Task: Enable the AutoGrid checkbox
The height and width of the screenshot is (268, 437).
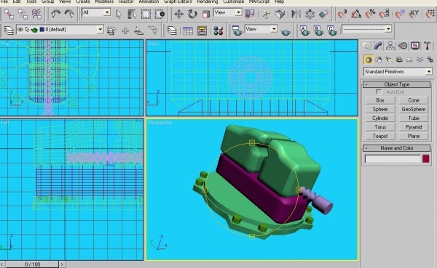Action: pyautogui.click(x=378, y=92)
